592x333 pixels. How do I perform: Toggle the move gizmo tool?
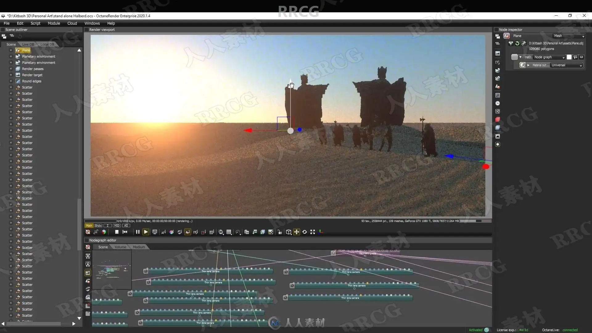[296, 232]
